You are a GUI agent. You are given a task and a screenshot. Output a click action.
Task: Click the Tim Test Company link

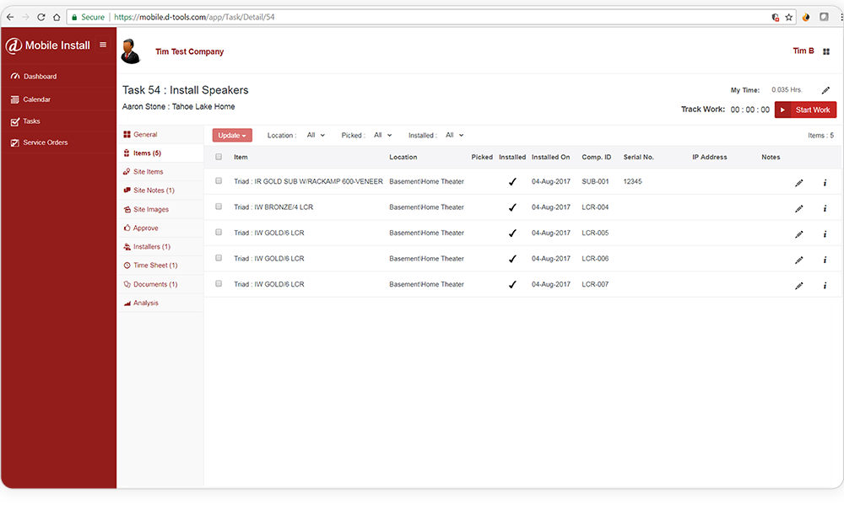click(189, 51)
